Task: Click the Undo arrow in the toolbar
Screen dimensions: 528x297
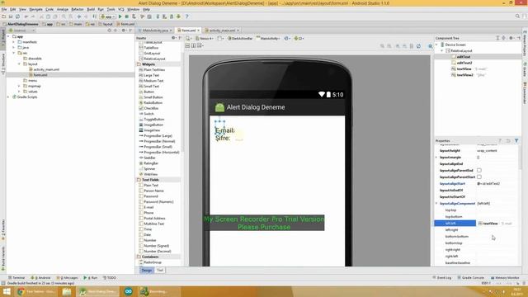Action: 26,16
